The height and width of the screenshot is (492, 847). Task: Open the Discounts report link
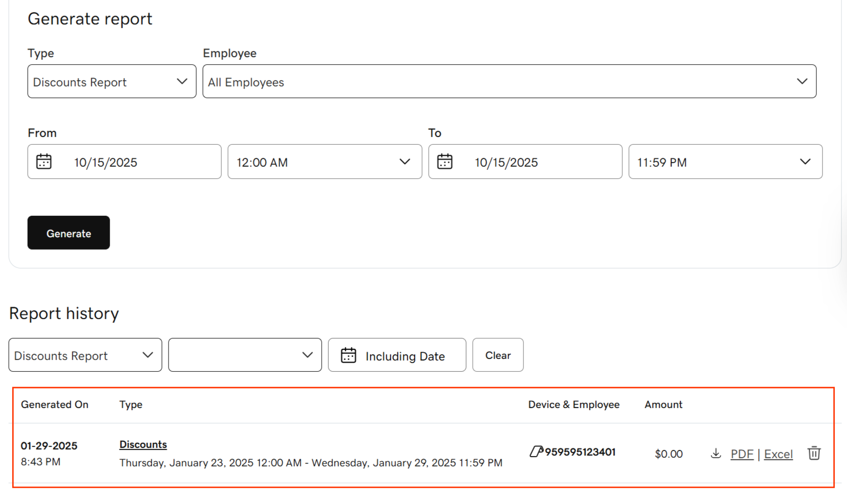click(x=143, y=444)
